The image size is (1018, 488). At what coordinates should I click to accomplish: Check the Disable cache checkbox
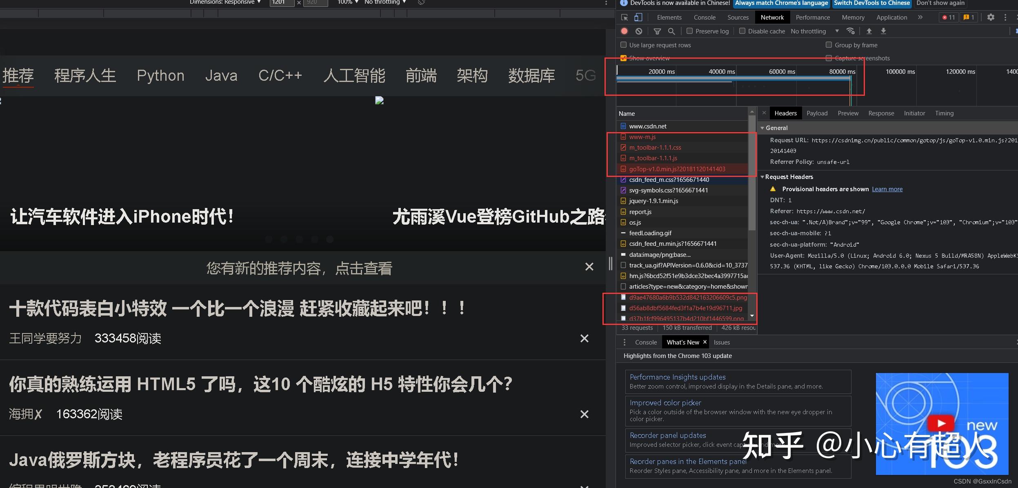click(x=742, y=31)
